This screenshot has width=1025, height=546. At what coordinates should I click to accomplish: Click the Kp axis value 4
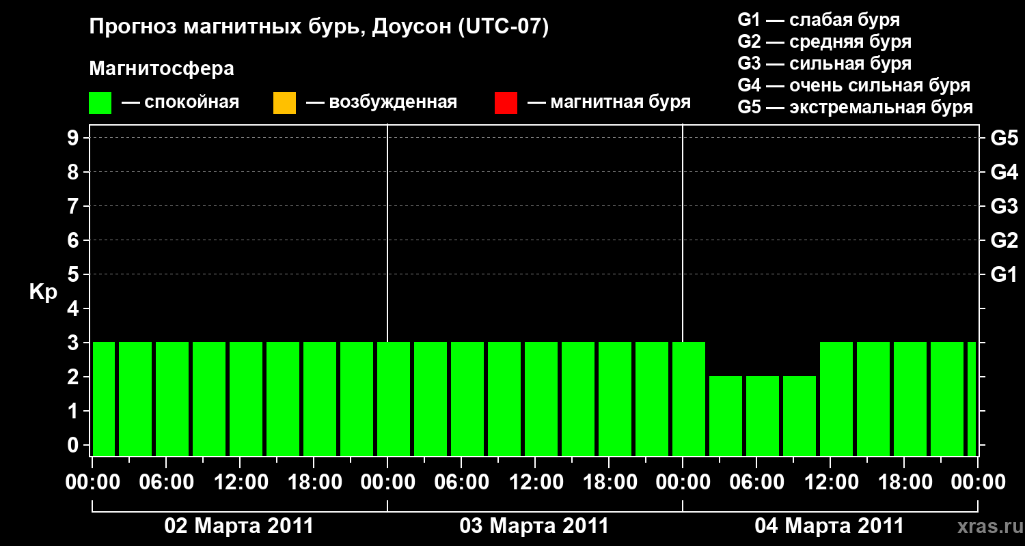tap(74, 308)
